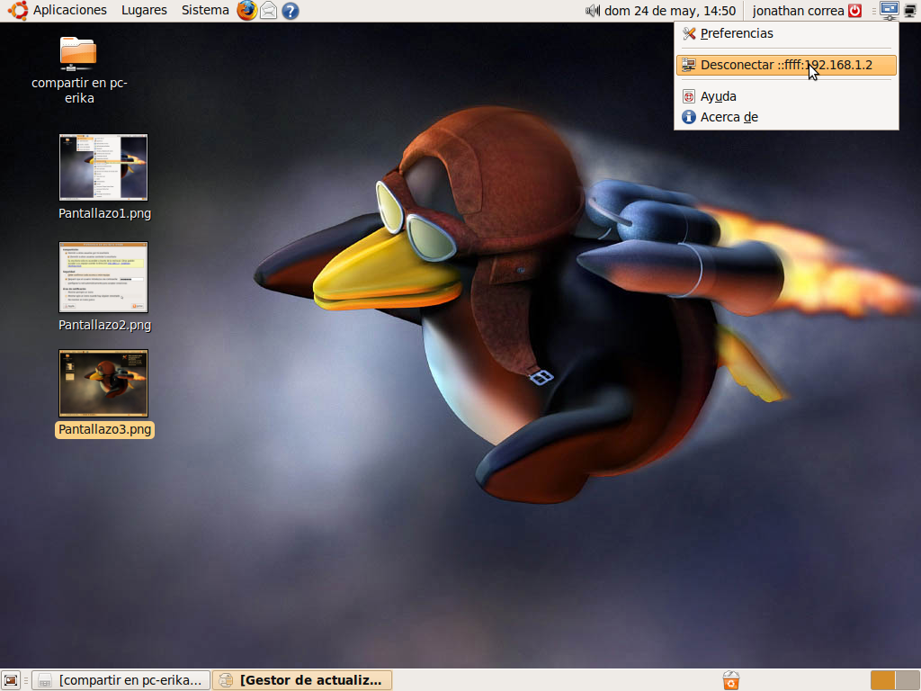Click the Pantallazo2.png file label
This screenshot has height=691, width=921.
(x=104, y=325)
